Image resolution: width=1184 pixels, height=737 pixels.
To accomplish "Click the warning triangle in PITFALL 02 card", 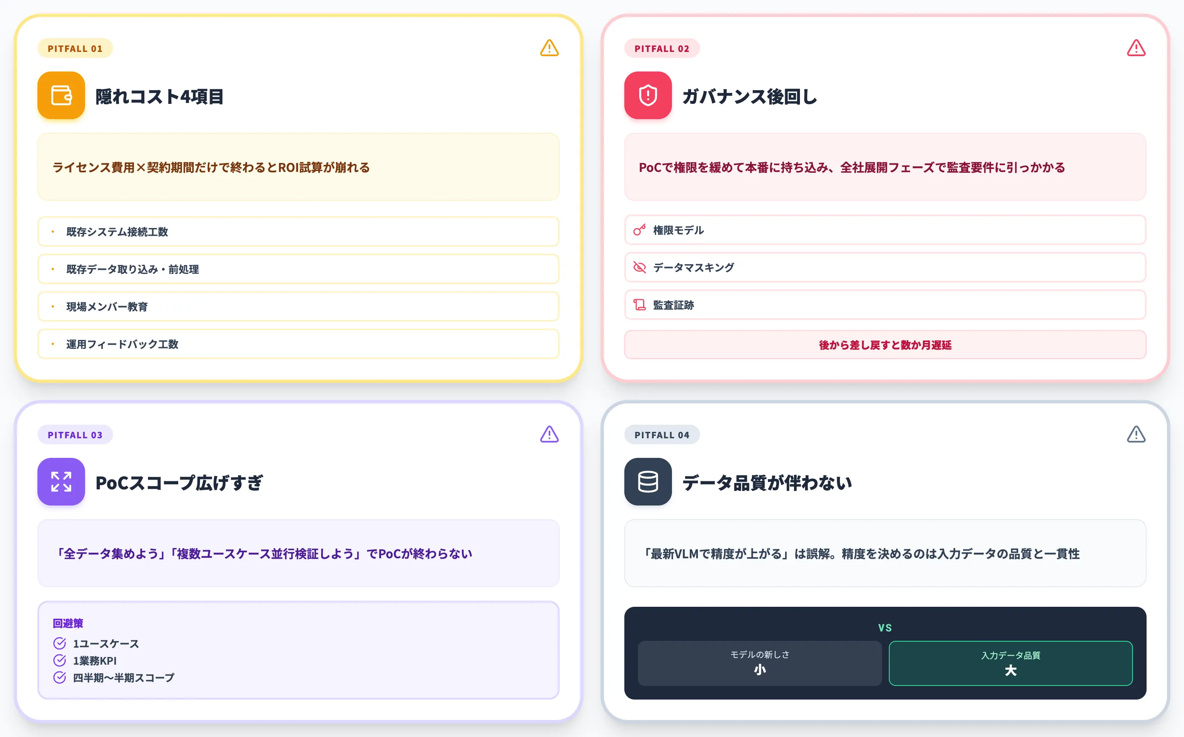I will tap(1136, 48).
